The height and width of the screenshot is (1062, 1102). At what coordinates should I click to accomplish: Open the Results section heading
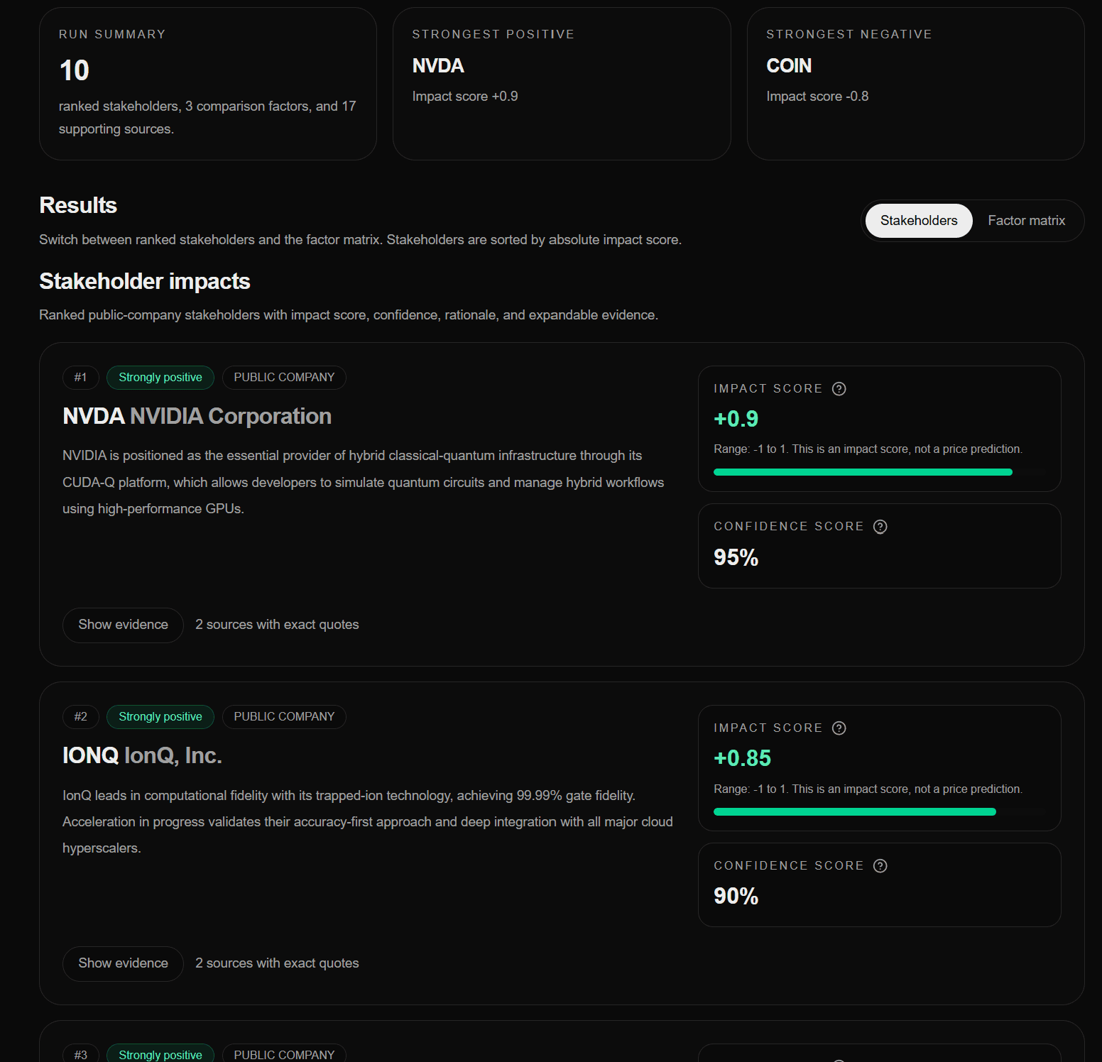[77, 205]
